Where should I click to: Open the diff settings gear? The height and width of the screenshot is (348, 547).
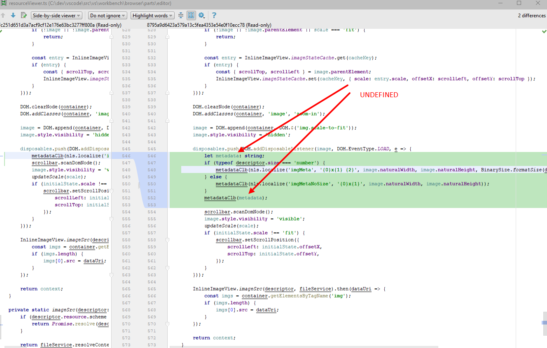[x=201, y=15]
